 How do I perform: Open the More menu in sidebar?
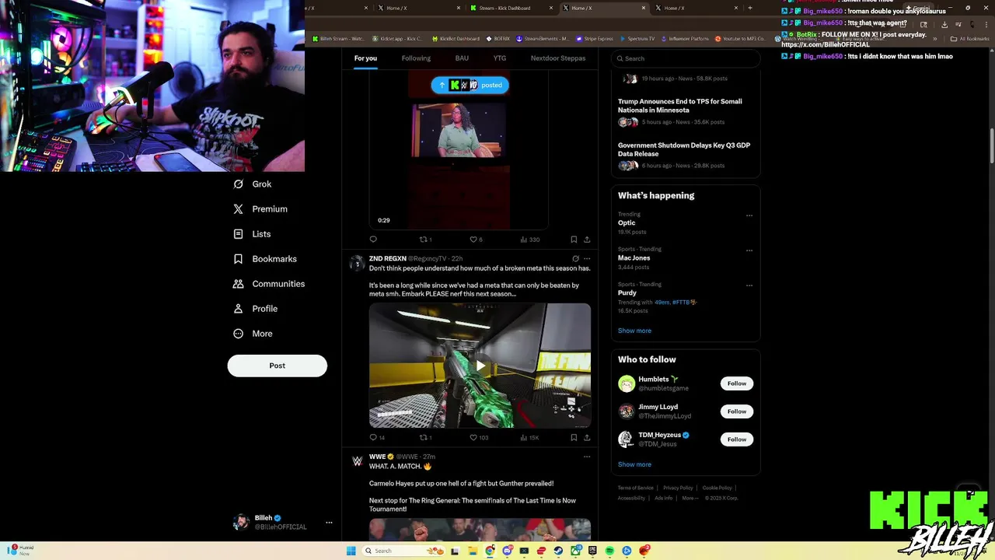253,334
